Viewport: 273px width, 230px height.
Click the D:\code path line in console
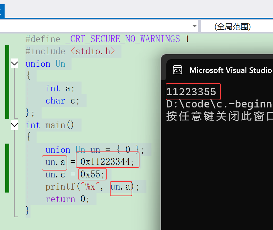pos(220,104)
